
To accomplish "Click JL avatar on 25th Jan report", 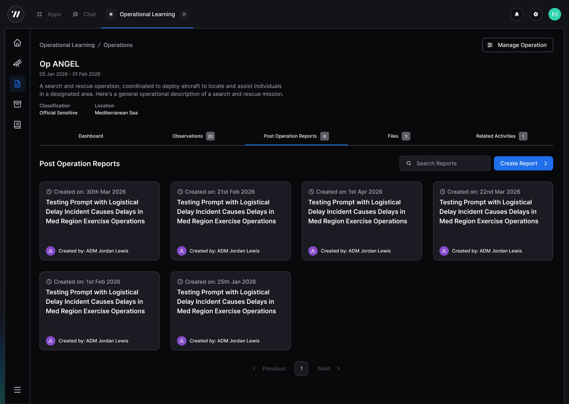I will 182,341.
